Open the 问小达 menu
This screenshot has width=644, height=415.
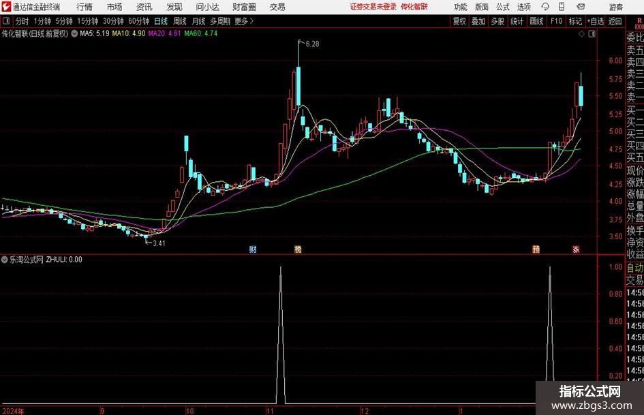(207, 7)
